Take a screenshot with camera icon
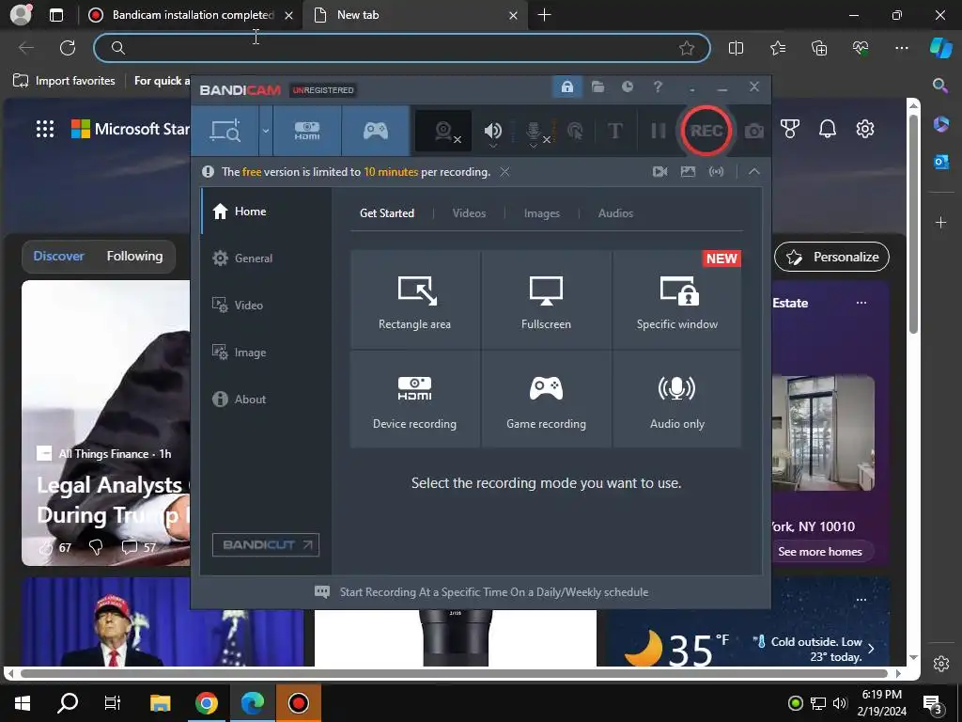 (x=754, y=131)
